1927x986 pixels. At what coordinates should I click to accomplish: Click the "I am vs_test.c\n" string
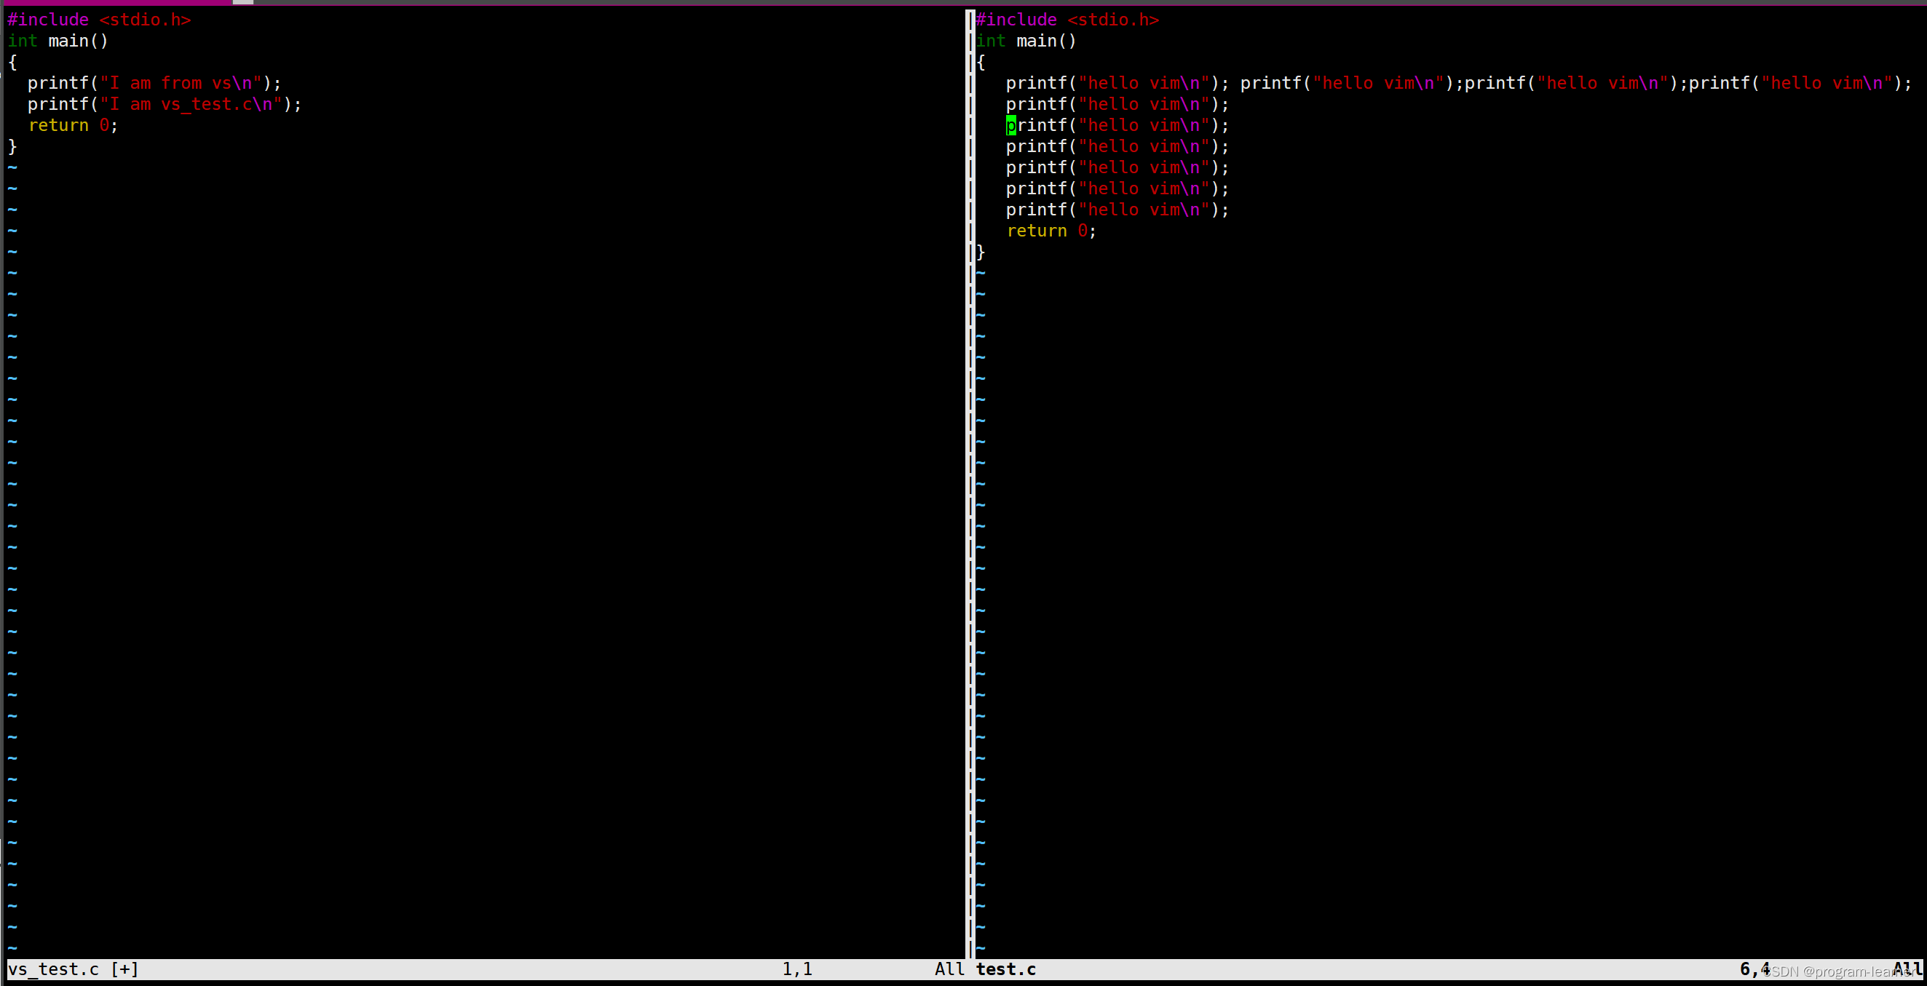pyautogui.click(x=191, y=104)
